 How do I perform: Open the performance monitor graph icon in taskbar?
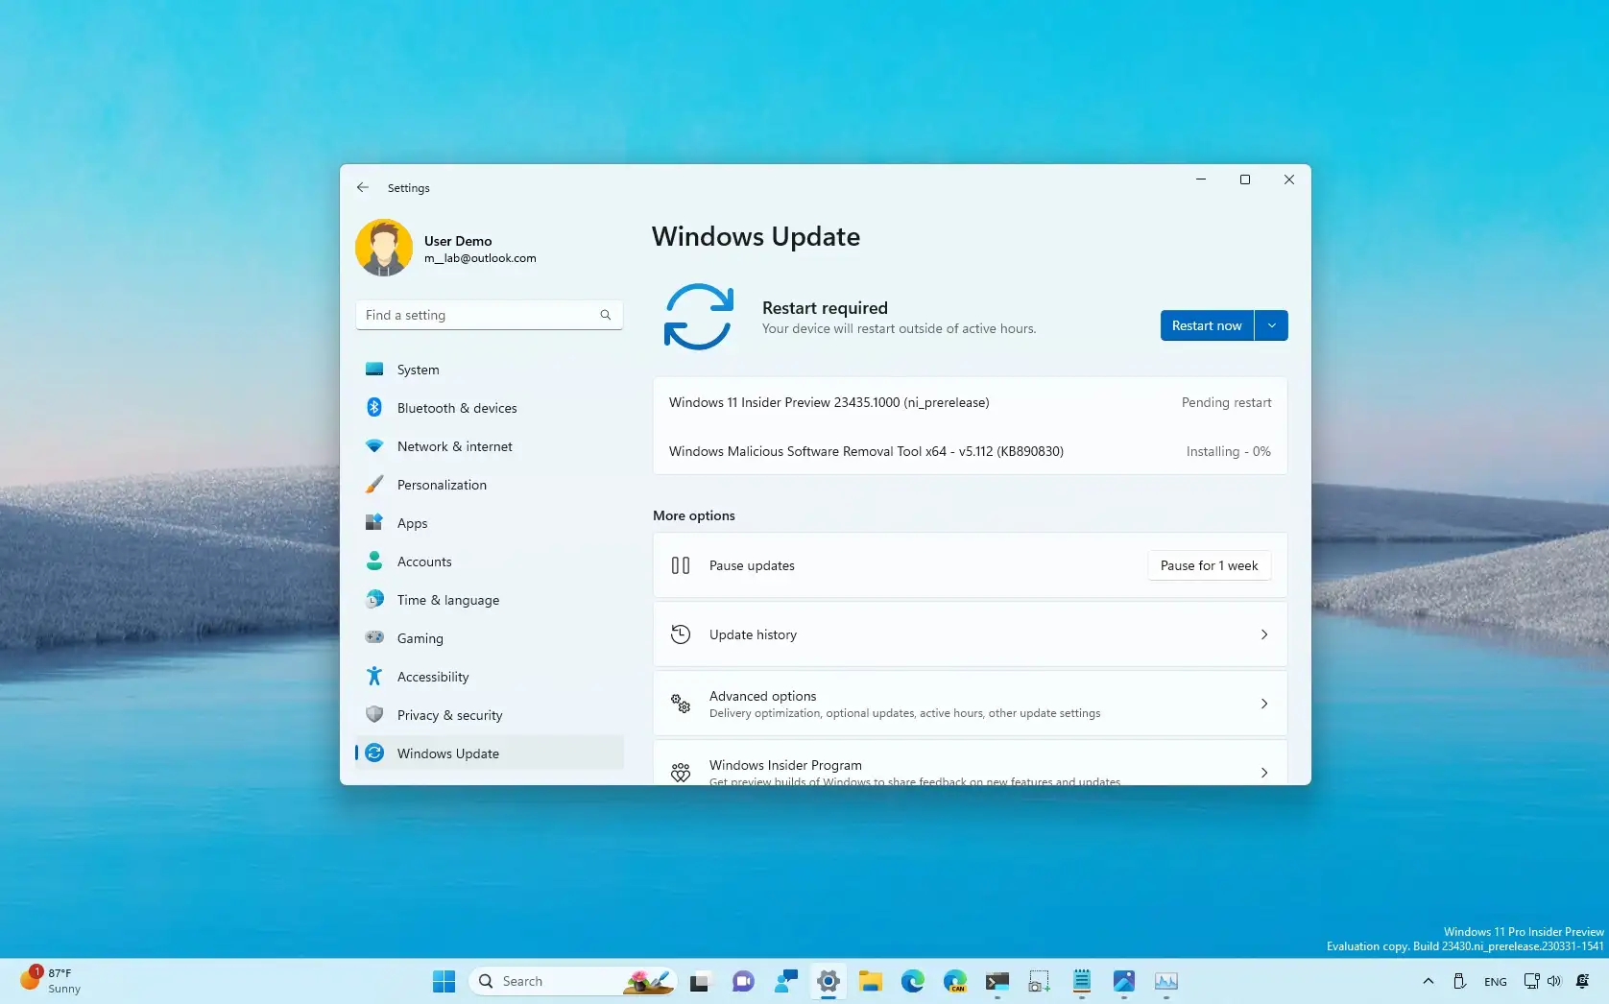click(1166, 981)
